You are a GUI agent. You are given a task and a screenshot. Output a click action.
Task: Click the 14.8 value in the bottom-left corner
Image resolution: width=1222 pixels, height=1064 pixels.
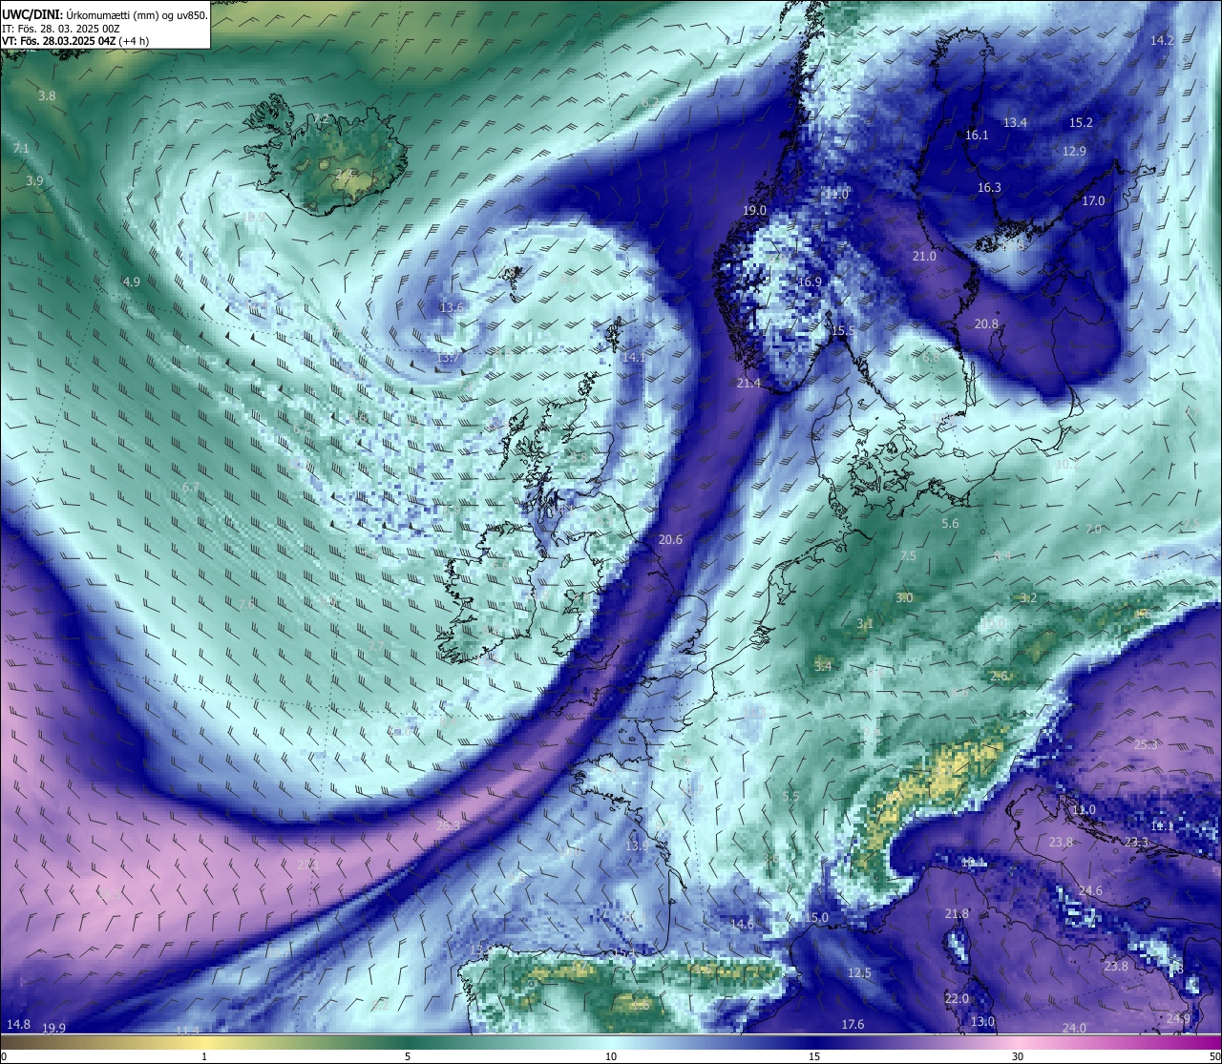(x=18, y=1025)
